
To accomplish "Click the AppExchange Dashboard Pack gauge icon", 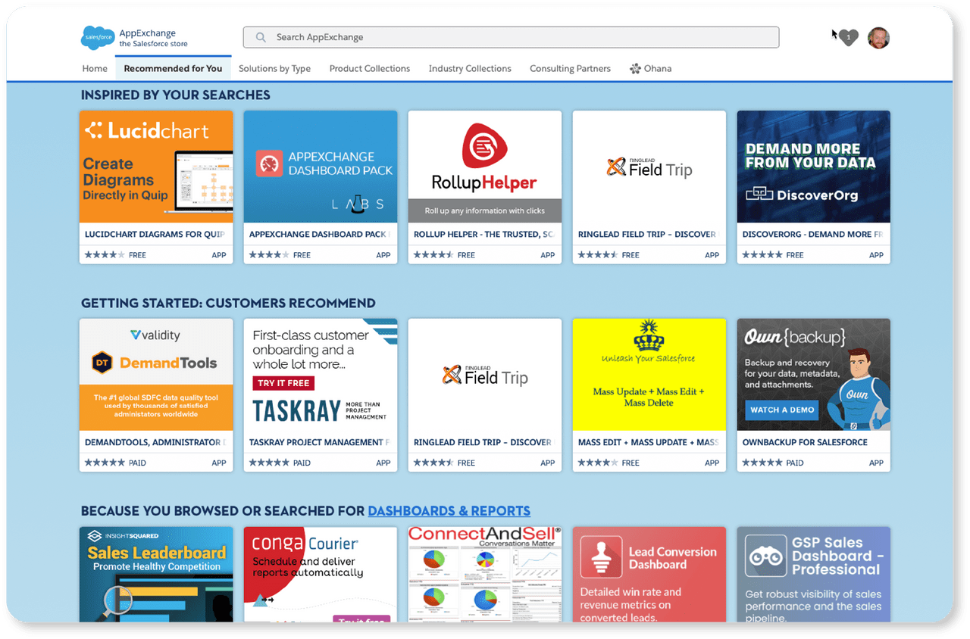I will 269,164.
